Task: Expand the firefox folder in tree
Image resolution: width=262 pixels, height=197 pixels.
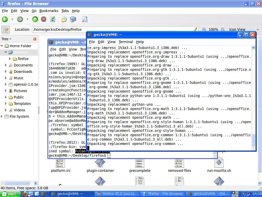Action: pos(10,59)
